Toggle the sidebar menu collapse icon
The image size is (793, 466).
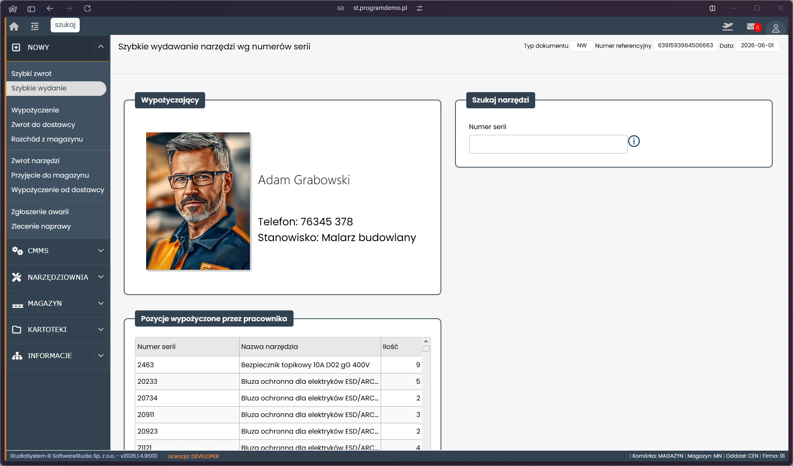click(35, 26)
